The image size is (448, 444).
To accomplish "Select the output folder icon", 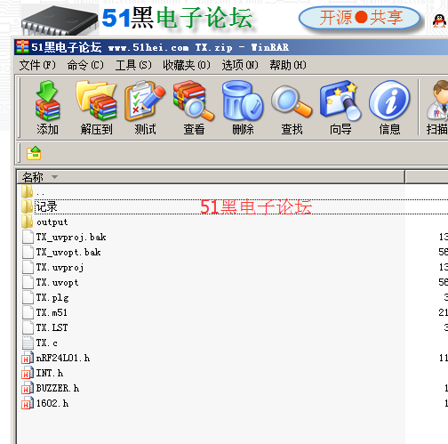I will [x=27, y=222].
